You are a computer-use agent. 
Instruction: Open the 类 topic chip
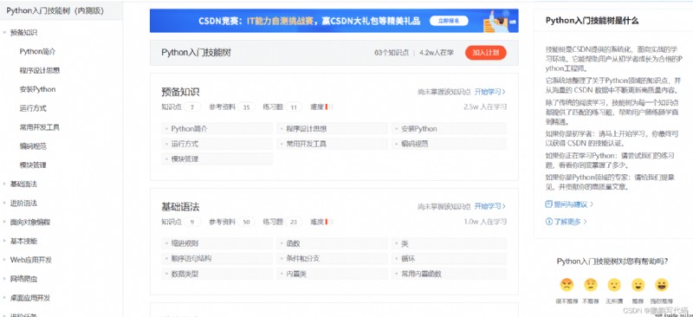pos(449,243)
